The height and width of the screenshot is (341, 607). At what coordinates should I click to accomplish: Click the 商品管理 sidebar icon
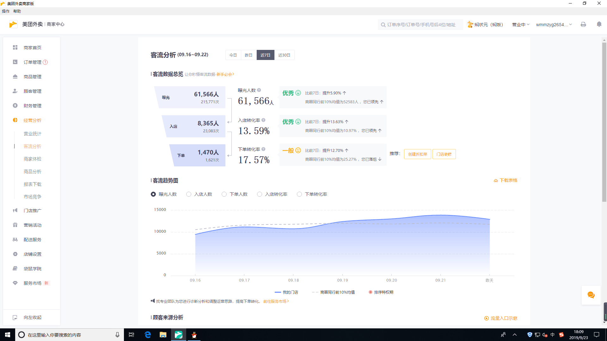(15, 77)
